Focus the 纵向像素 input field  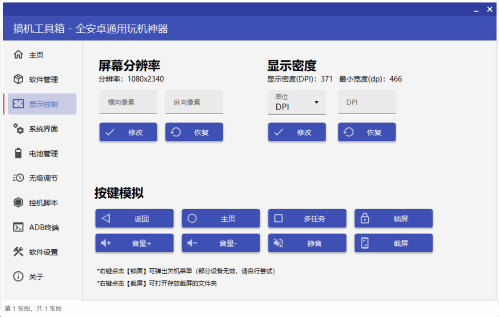tap(194, 102)
